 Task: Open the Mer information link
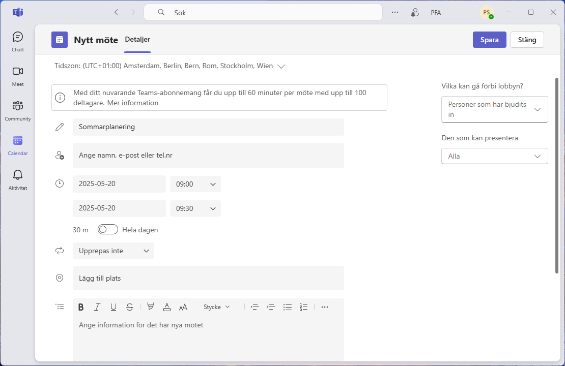132,103
